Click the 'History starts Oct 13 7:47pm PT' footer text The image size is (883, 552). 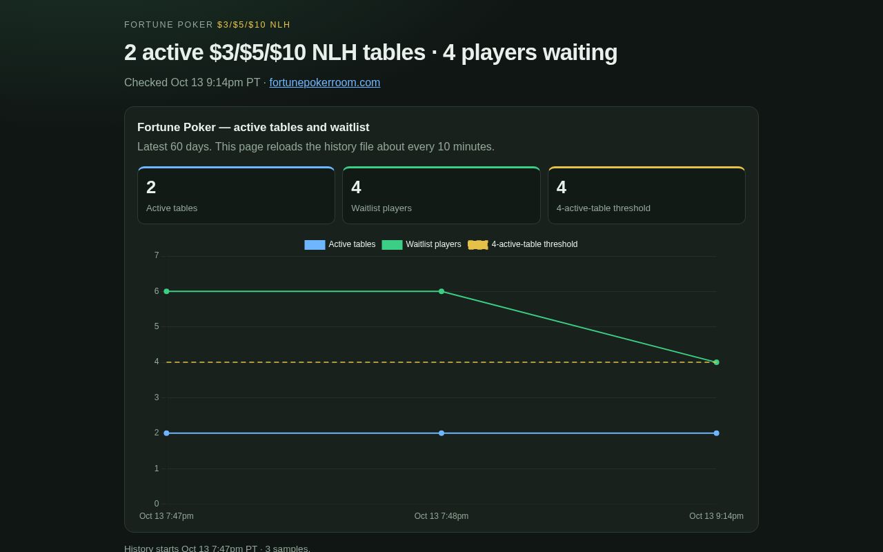pos(217,549)
